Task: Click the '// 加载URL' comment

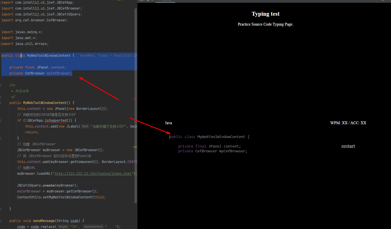Action: point(26,168)
